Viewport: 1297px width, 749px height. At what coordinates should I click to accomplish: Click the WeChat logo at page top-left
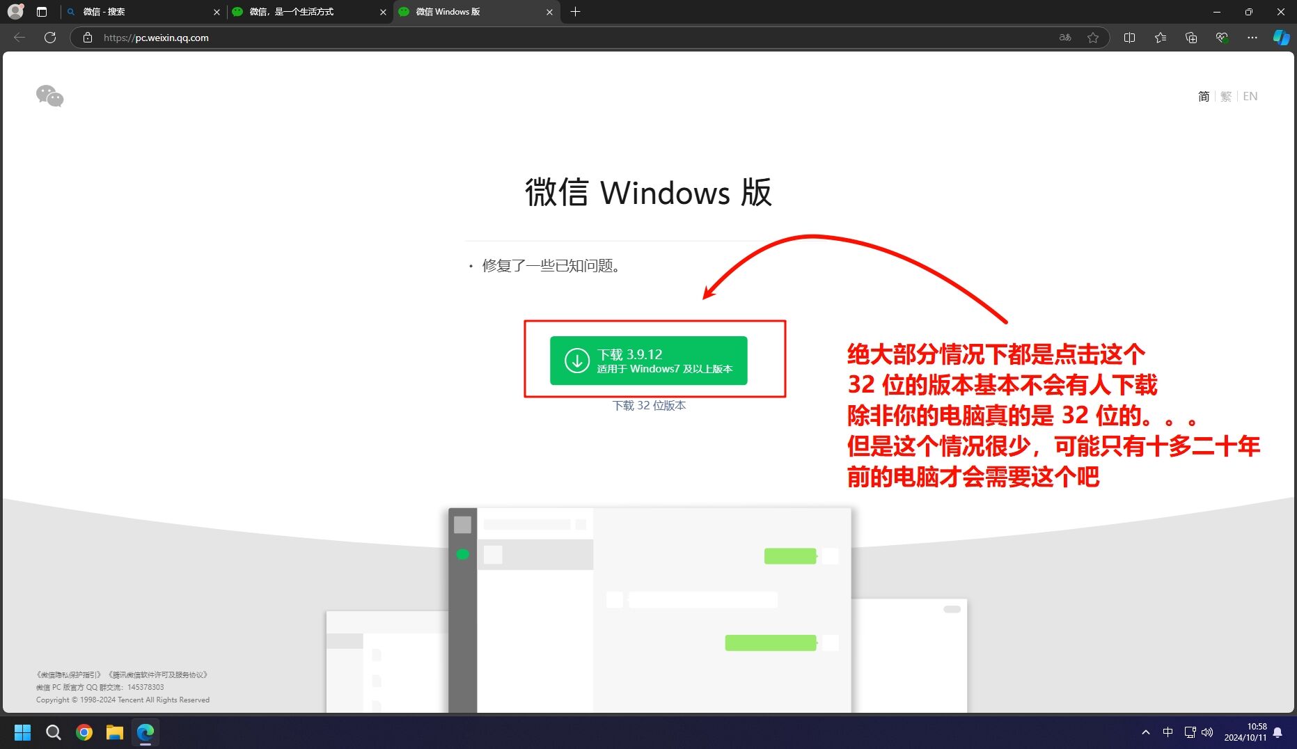click(50, 96)
